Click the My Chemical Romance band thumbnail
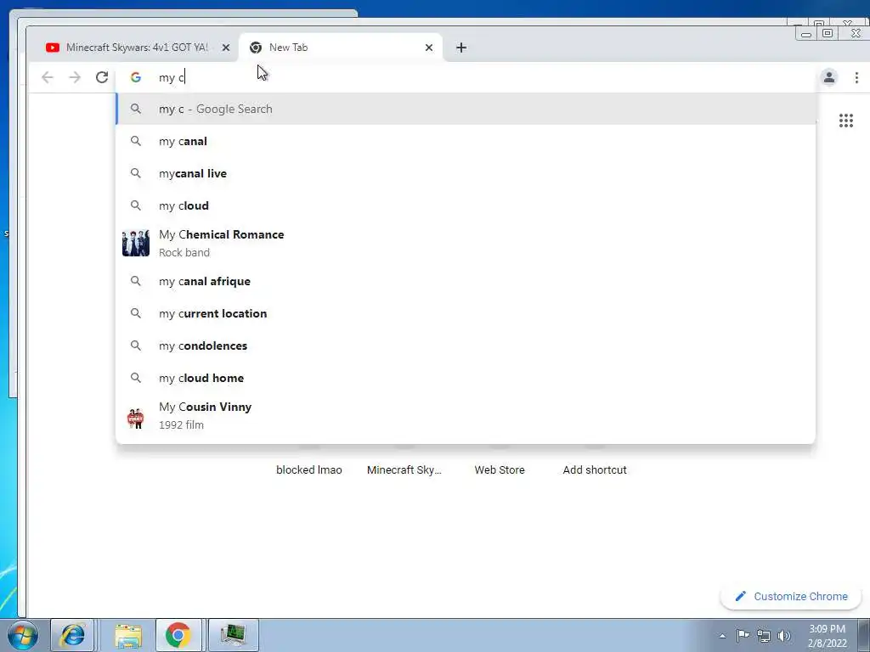Screen dimensions: 870x652 pyautogui.click(x=136, y=243)
